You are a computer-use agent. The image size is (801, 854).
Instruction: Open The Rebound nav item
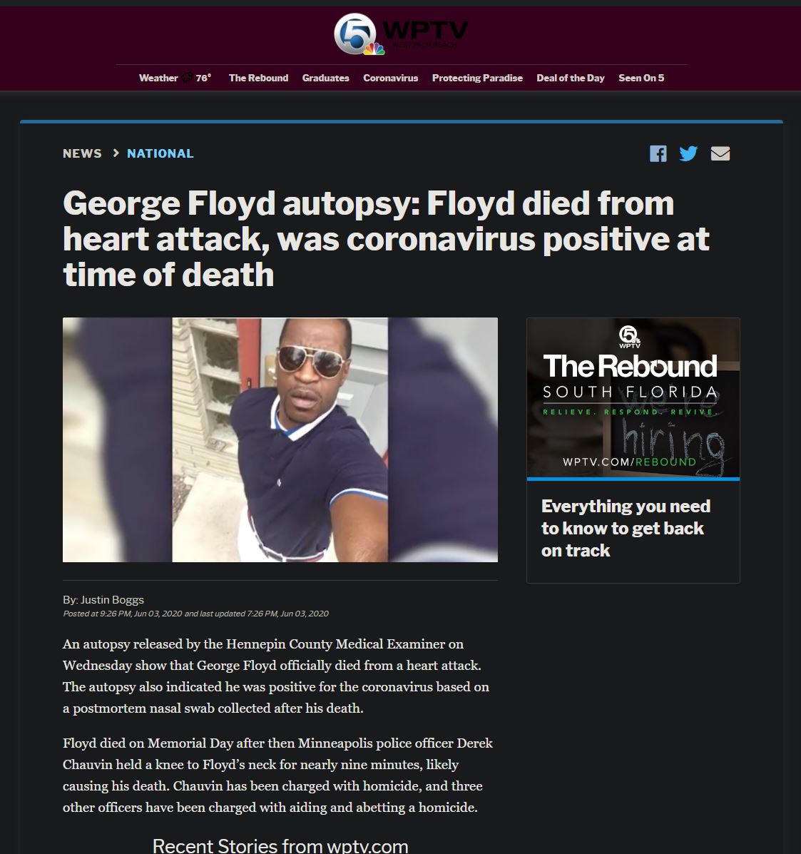point(258,78)
